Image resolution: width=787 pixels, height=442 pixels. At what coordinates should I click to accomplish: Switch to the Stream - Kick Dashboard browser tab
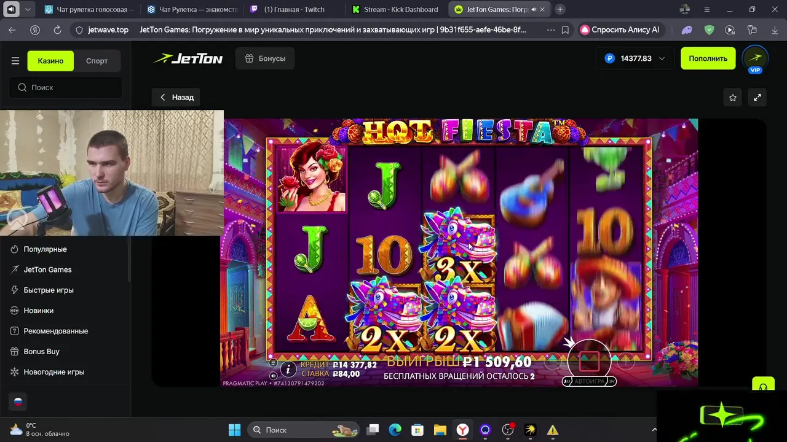tap(397, 9)
